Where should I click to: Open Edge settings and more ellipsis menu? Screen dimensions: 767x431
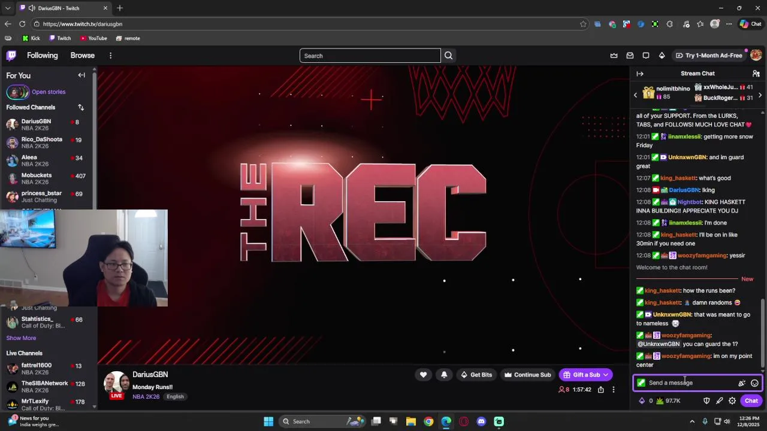point(729,24)
